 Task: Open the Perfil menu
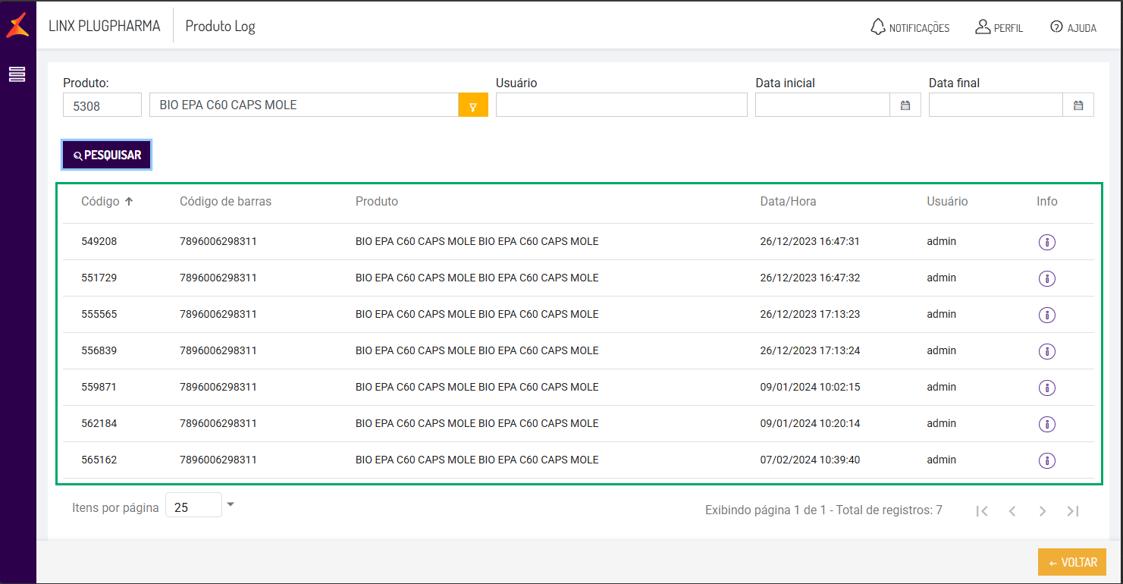999,27
